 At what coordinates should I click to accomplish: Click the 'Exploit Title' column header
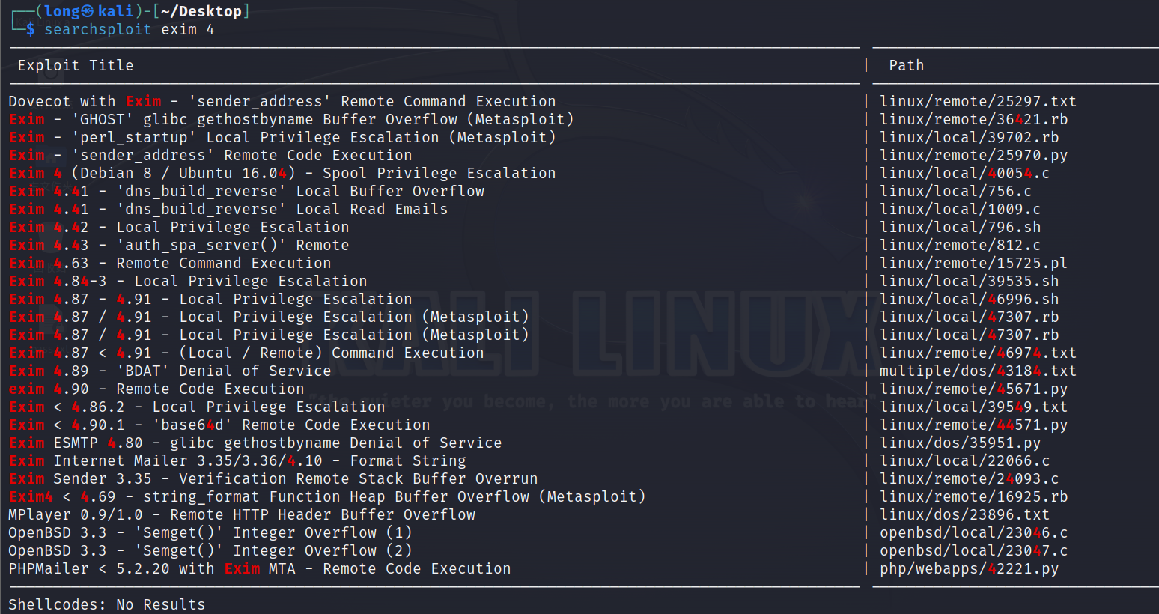[76, 65]
